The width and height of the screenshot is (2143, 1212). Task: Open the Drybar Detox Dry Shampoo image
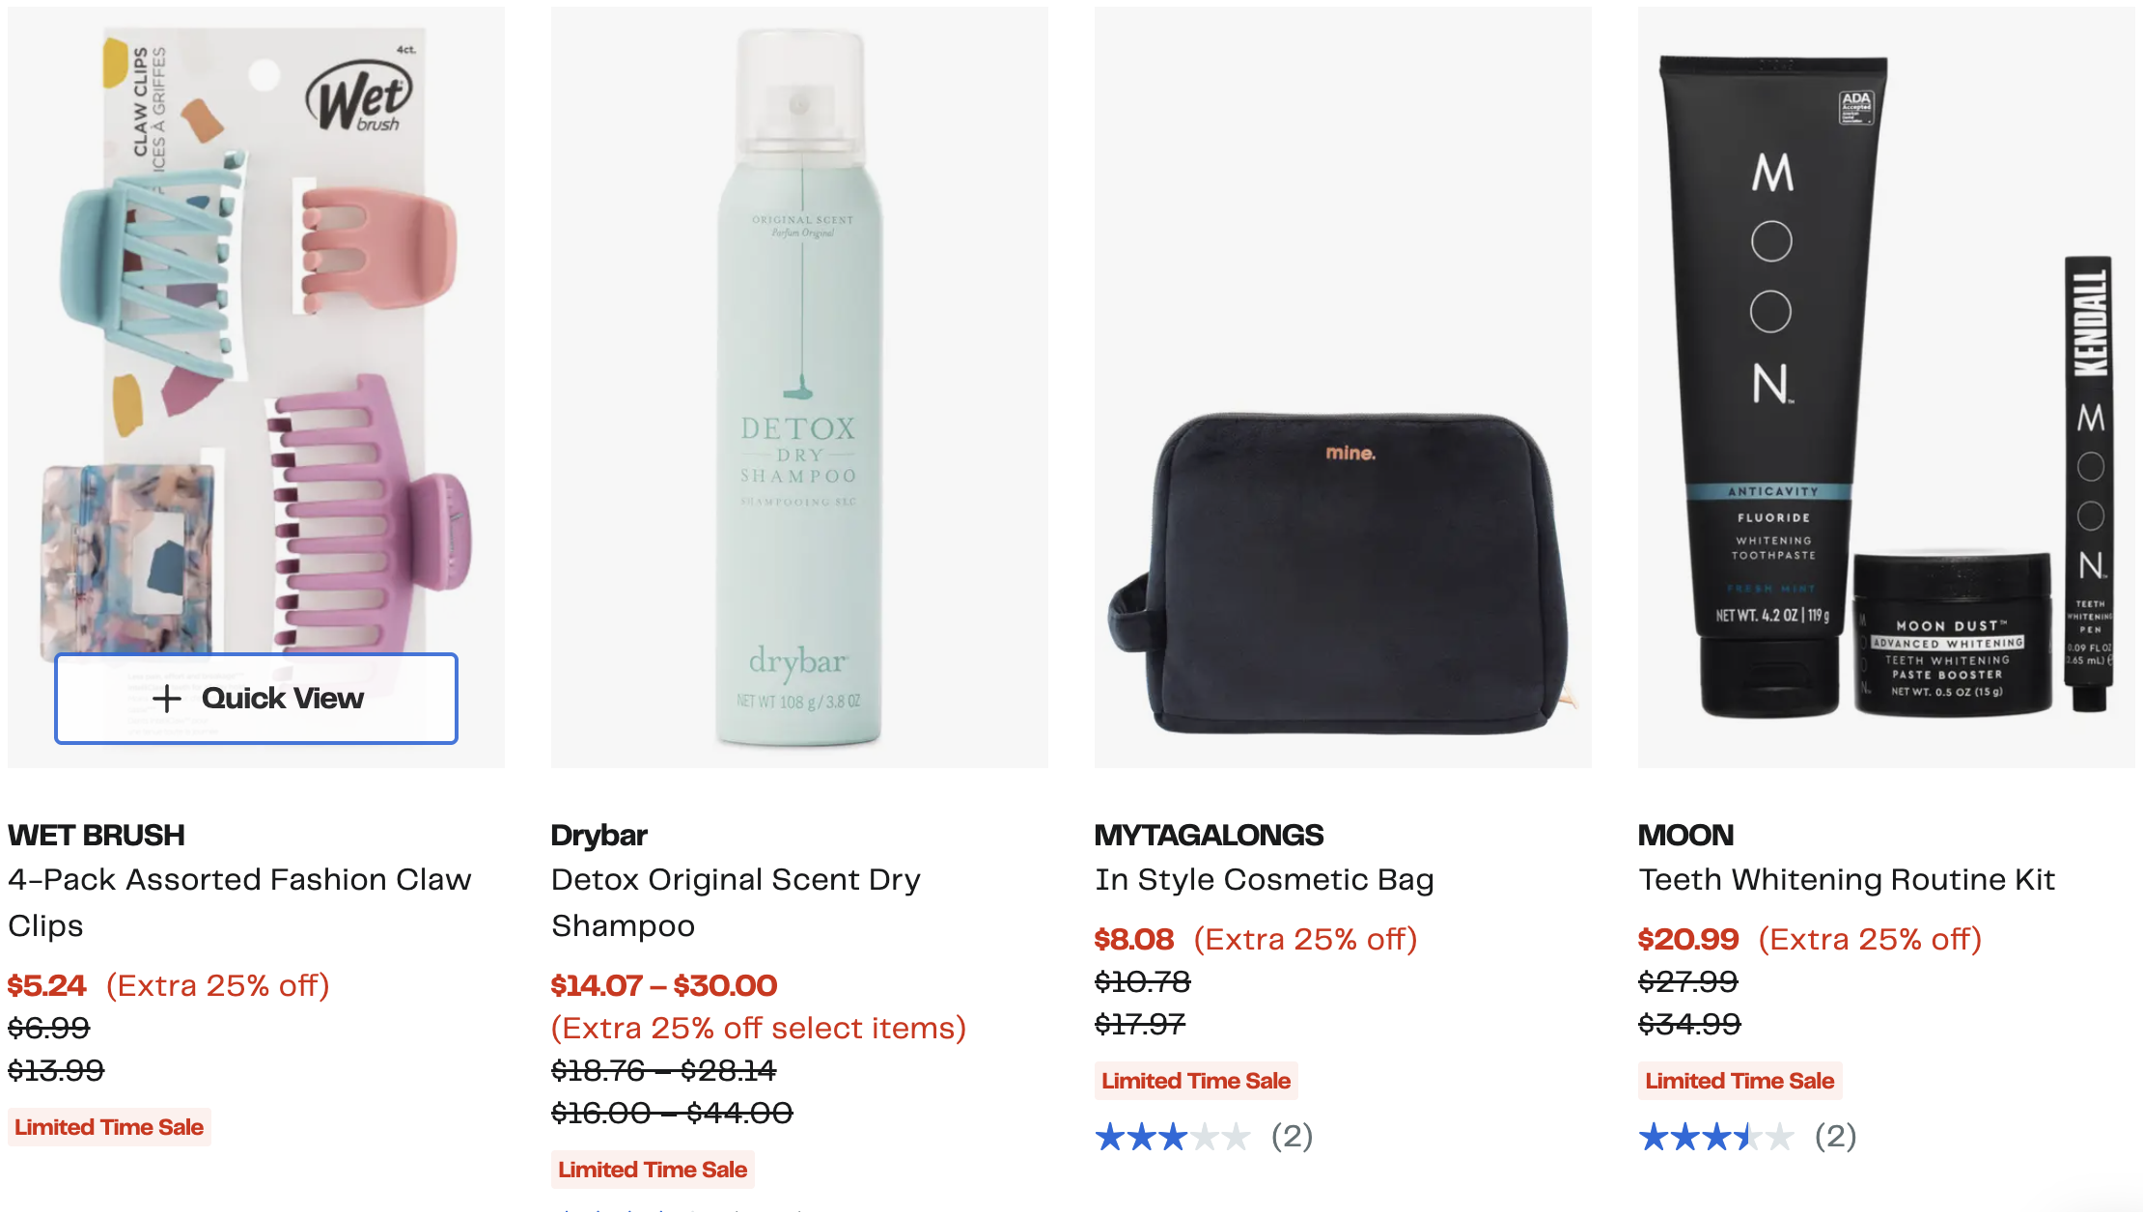[x=799, y=386]
